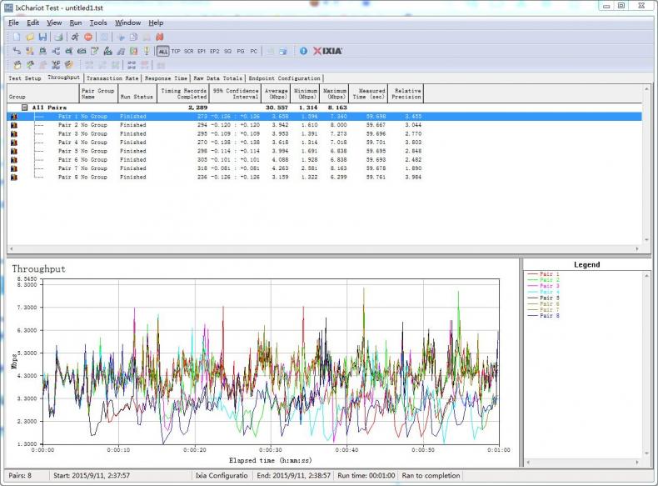
Task: Click the Pair 8 row endpoint icon
Action: pos(14,178)
